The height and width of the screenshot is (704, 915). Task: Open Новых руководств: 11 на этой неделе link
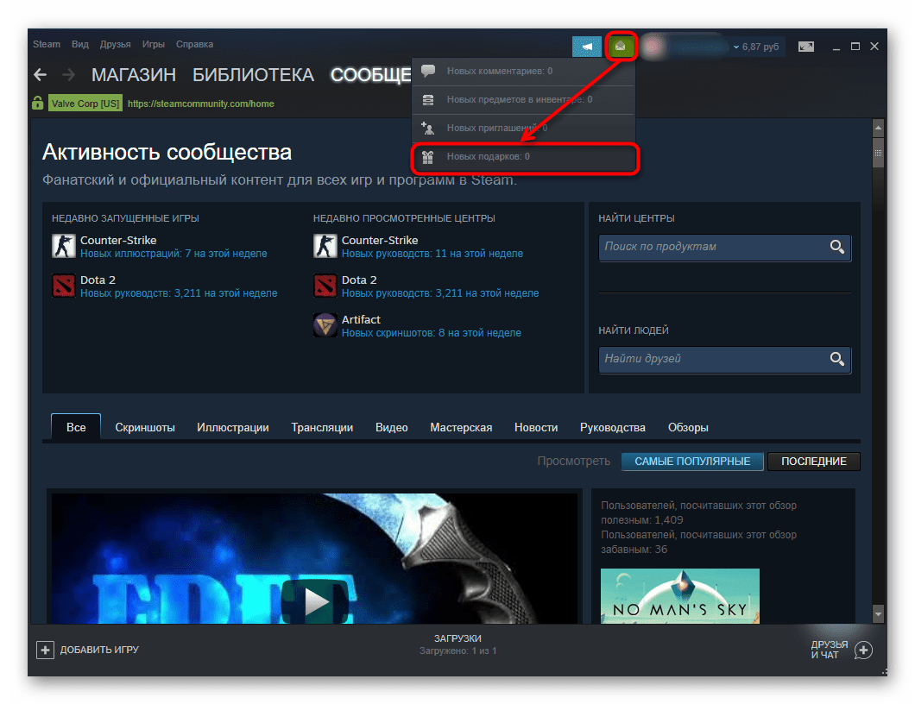432,254
